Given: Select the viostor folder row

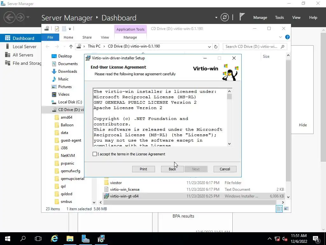Looking at the screenshot, I should [x=194, y=183].
